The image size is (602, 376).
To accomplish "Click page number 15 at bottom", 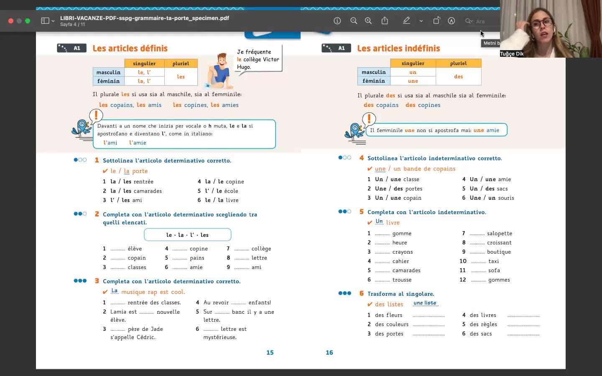I will 270,353.
